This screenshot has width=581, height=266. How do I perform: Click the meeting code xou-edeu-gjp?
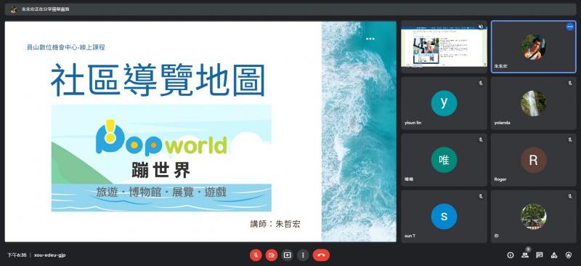(x=49, y=255)
